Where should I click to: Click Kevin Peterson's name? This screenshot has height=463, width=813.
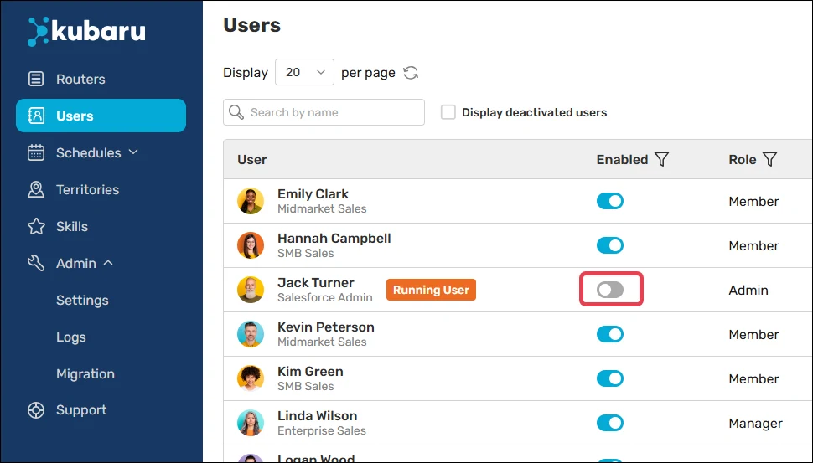click(x=325, y=327)
